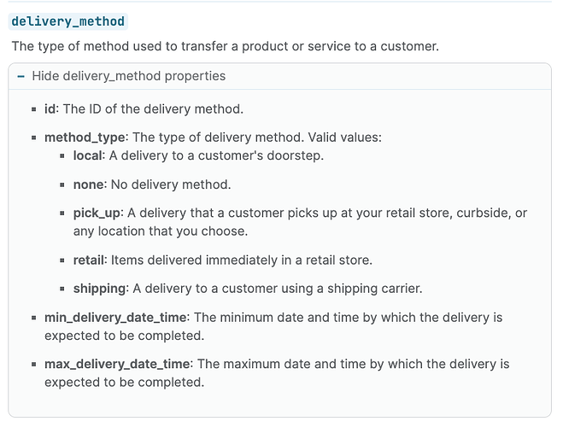The image size is (563, 427).
Task: Click the id property name
Action: 50,108
